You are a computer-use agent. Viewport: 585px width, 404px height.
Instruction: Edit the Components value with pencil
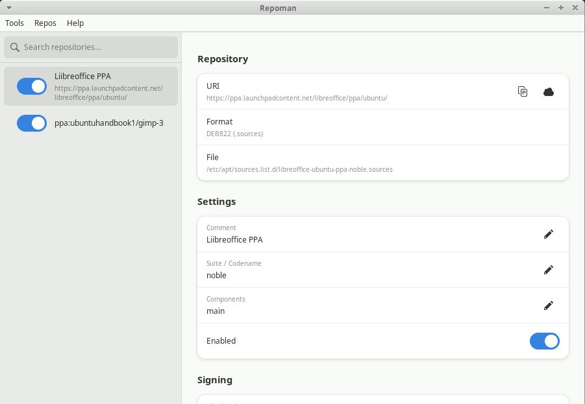pyautogui.click(x=549, y=305)
